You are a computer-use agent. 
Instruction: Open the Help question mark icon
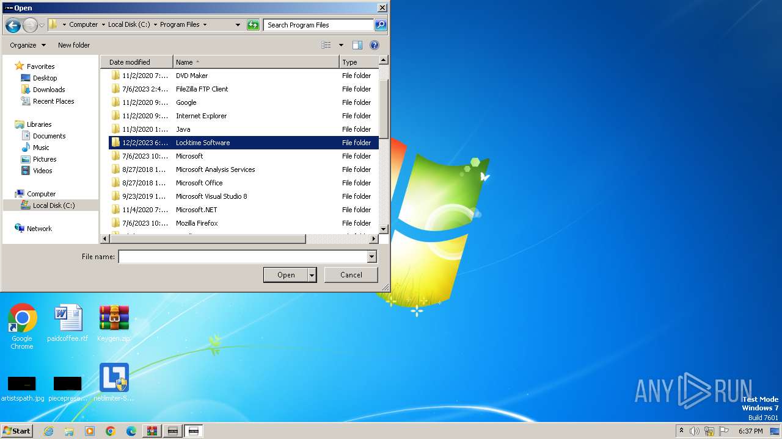pyautogui.click(x=375, y=45)
